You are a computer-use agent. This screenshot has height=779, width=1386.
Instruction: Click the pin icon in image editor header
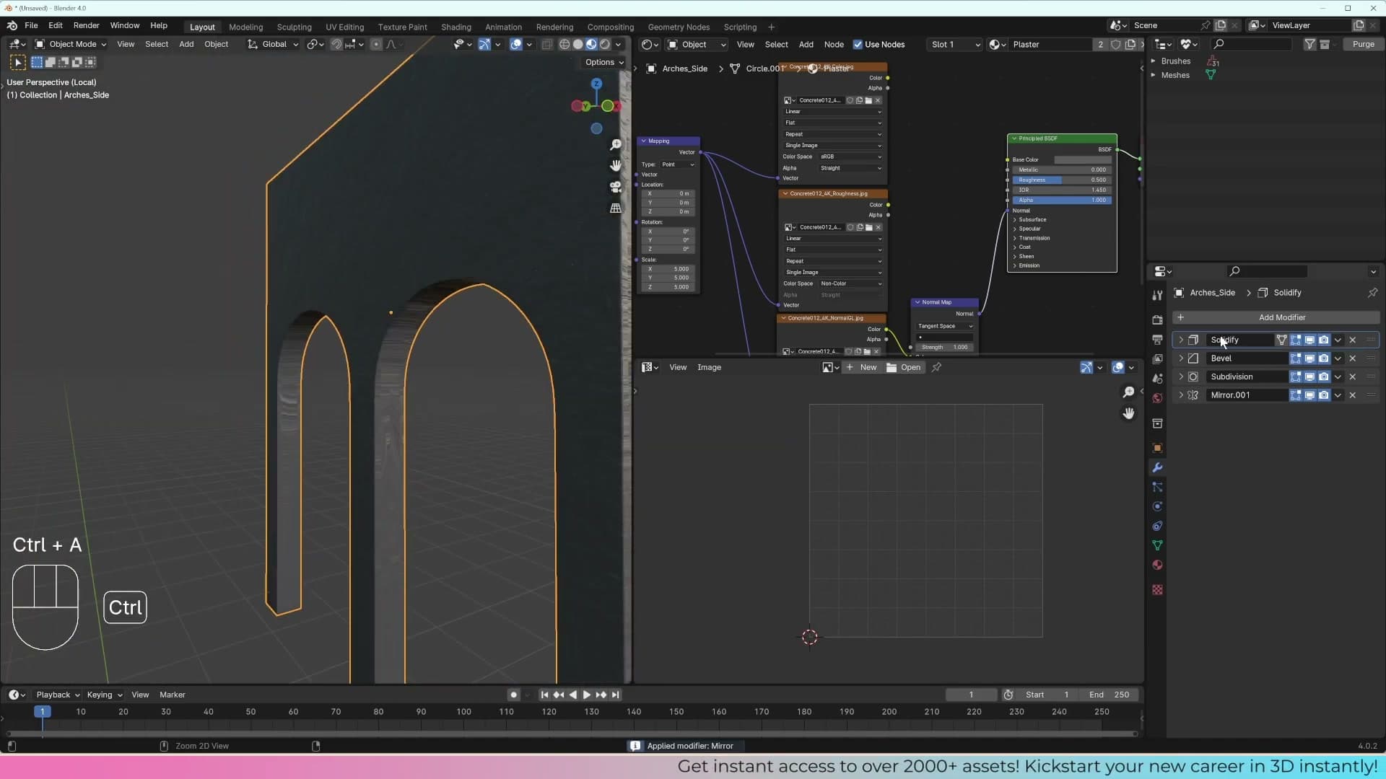936,367
